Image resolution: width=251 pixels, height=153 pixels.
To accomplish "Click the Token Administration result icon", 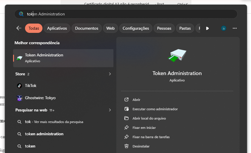I will pos(19,58).
